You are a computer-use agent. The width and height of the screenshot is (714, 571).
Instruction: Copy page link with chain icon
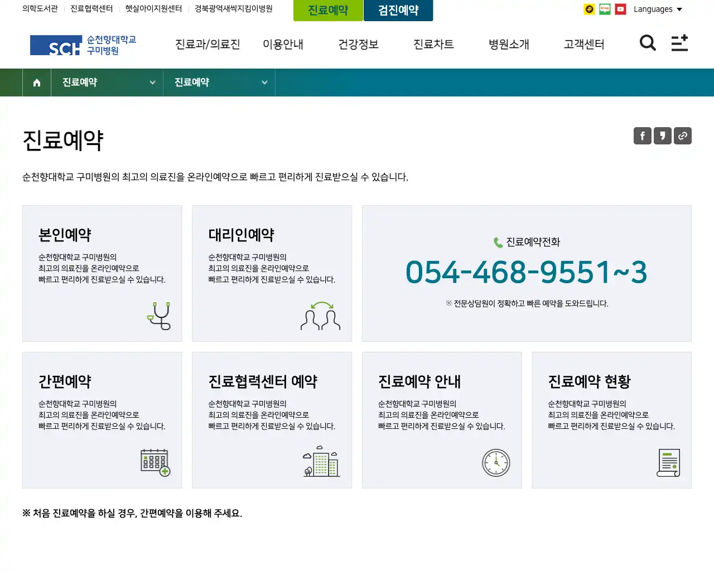pos(683,136)
